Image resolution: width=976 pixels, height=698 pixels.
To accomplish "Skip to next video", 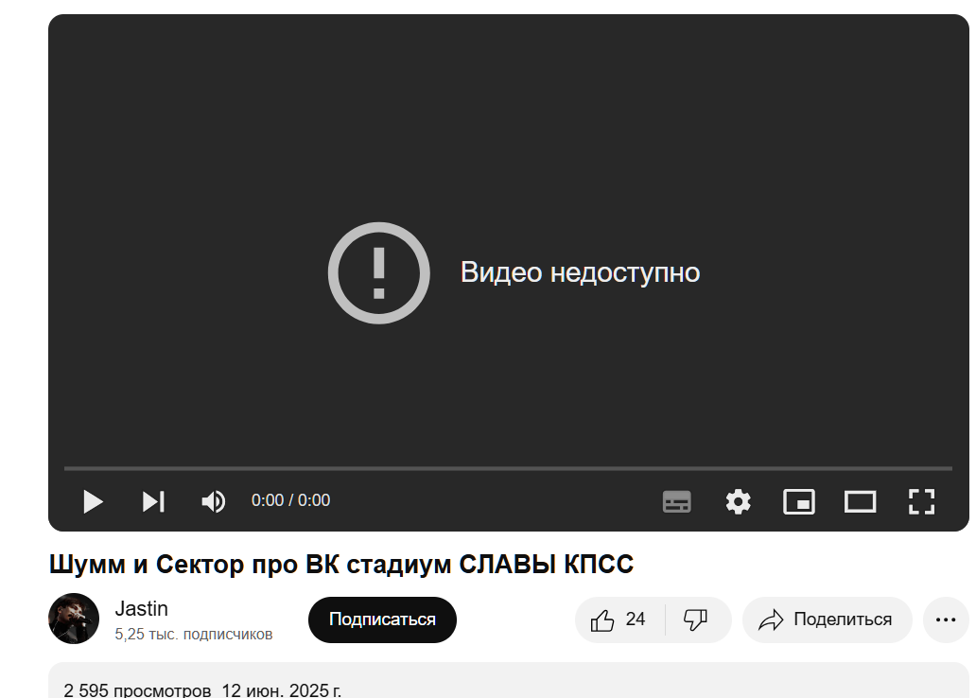I will click(x=153, y=502).
